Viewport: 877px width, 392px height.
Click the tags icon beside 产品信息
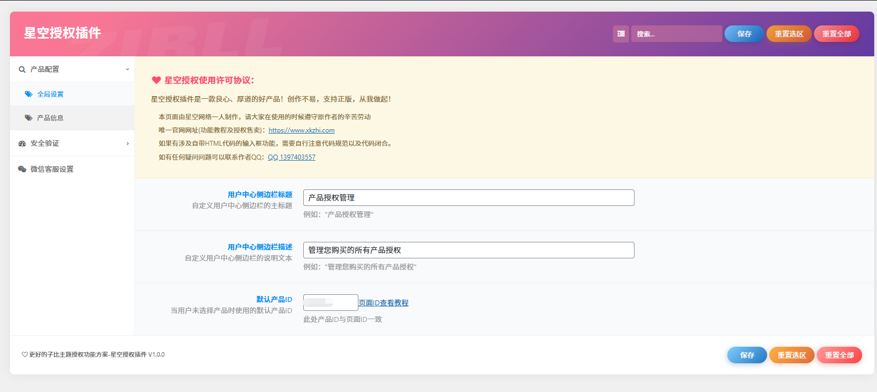pyautogui.click(x=29, y=118)
